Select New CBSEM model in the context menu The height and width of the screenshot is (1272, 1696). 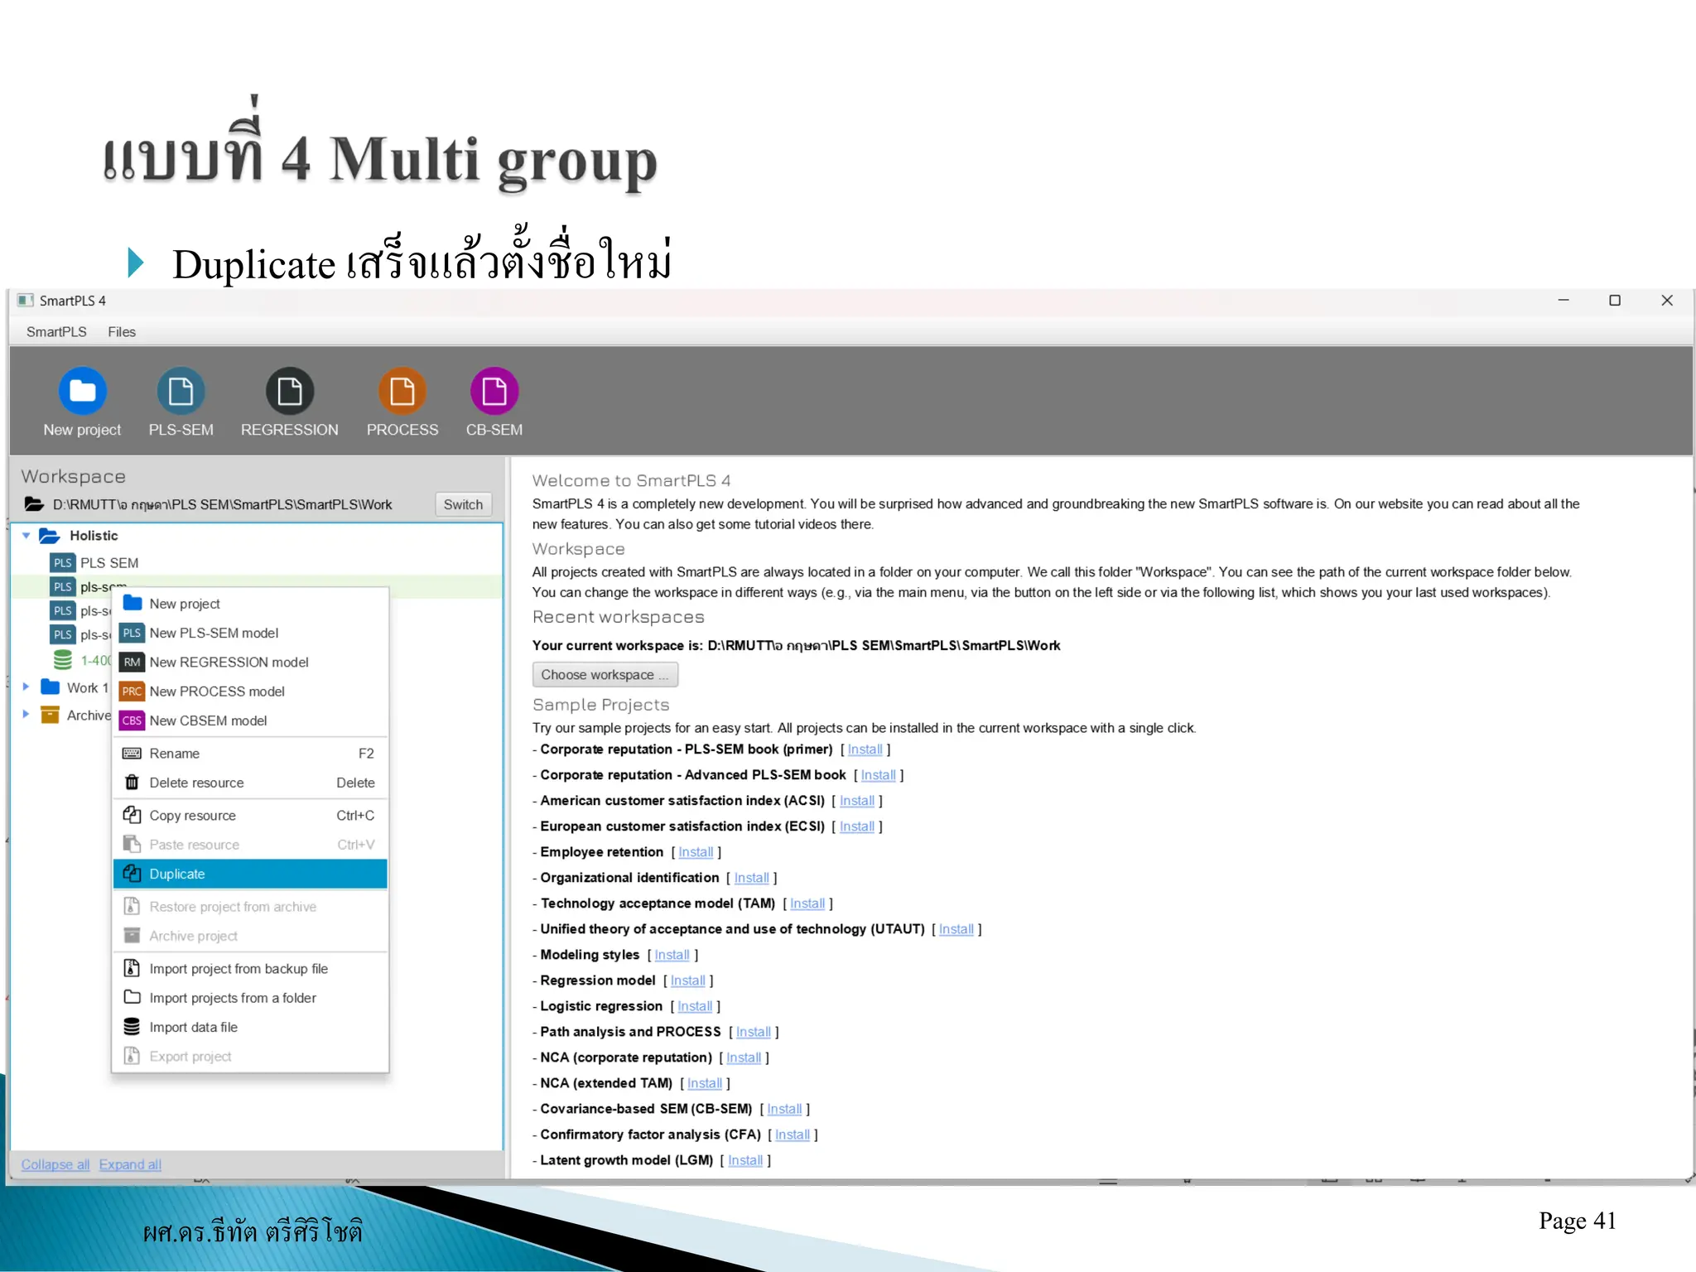coord(208,721)
